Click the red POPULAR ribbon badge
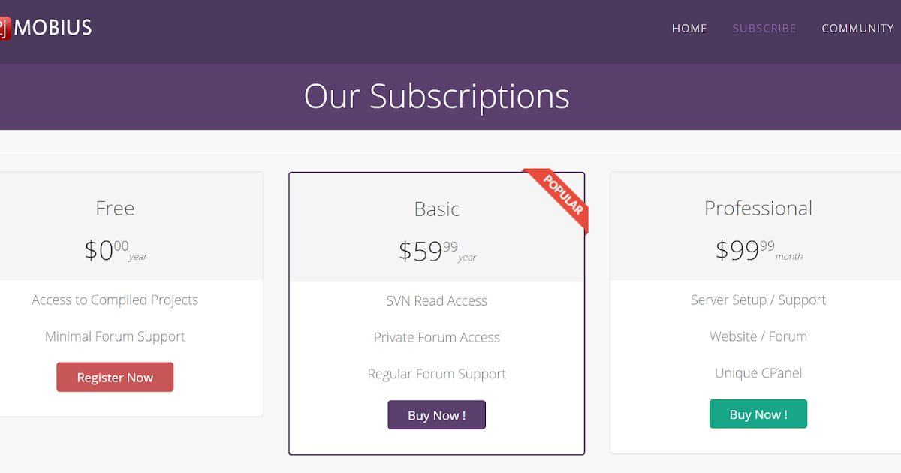Viewport: 901px width, 473px height. click(x=560, y=197)
